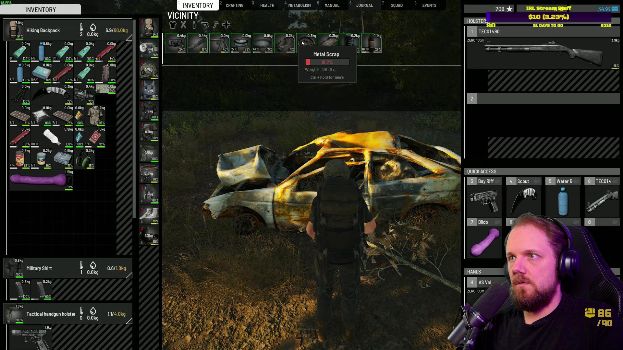Click the Military Shirt header
623x350 pixels.
pyautogui.click(x=68, y=268)
